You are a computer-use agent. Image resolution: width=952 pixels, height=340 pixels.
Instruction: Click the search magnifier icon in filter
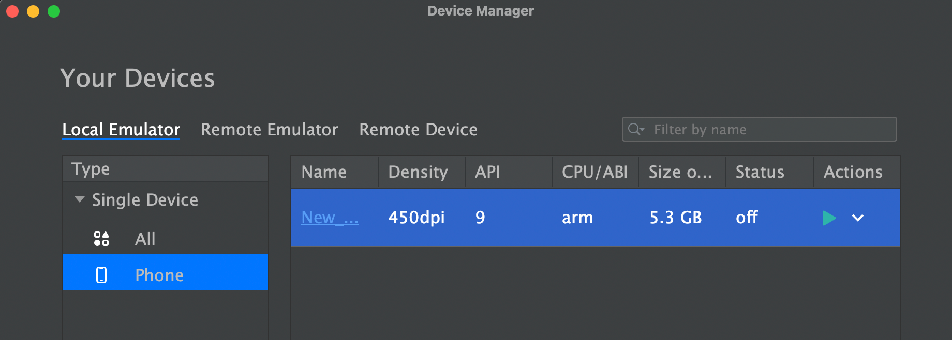tap(635, 129)
